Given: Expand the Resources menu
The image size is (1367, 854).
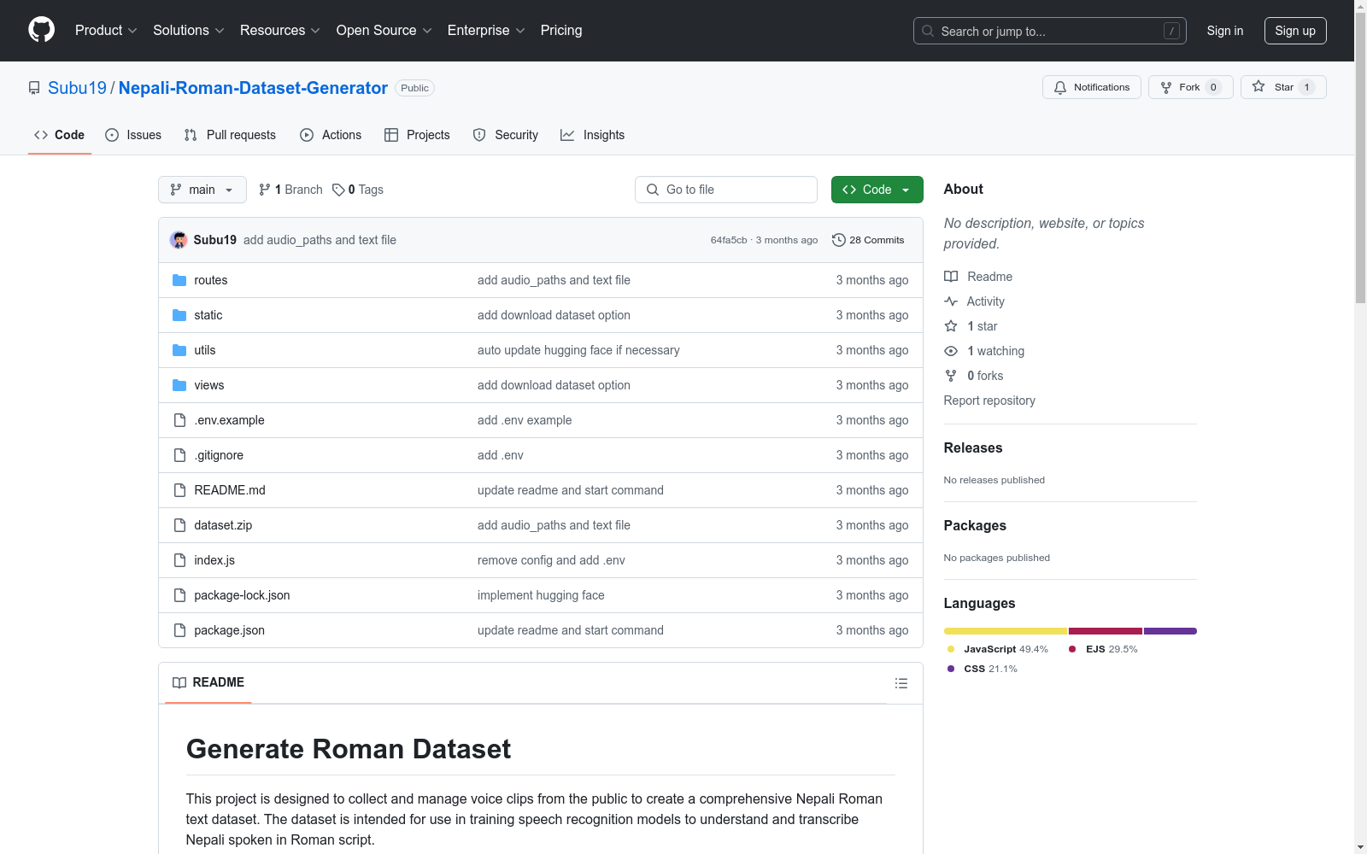Looking at the screenshot, I should point(280,30).
